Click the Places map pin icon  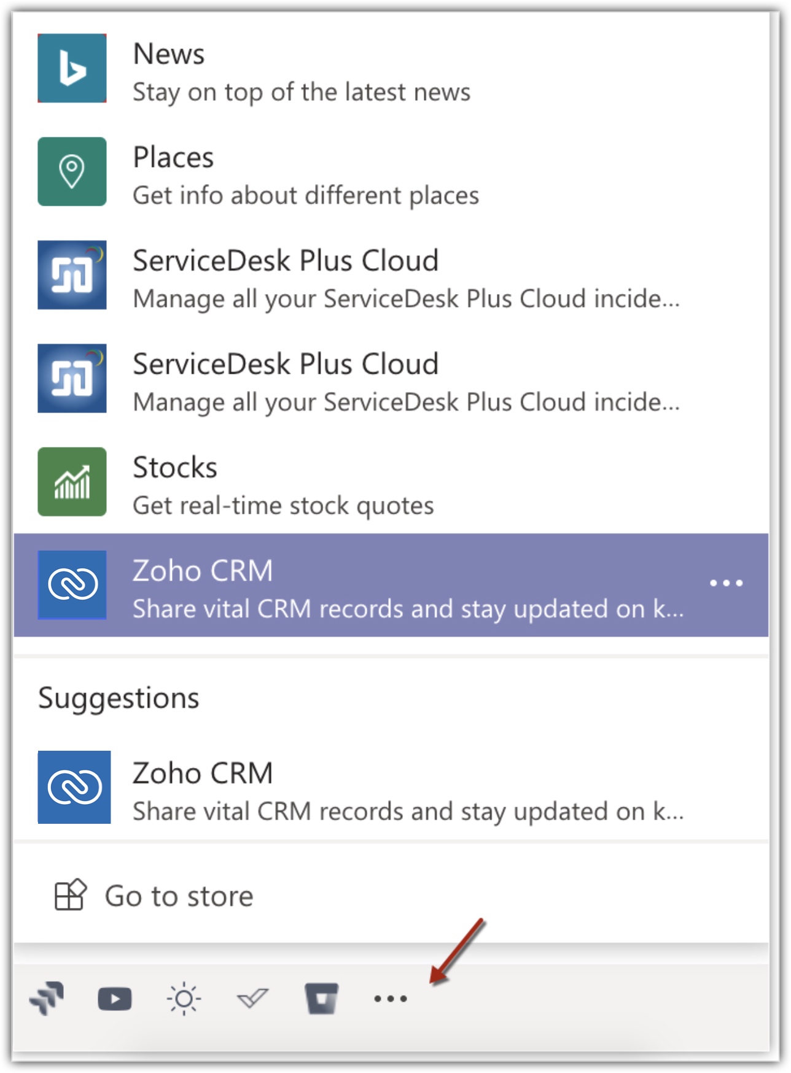point(72,171)
